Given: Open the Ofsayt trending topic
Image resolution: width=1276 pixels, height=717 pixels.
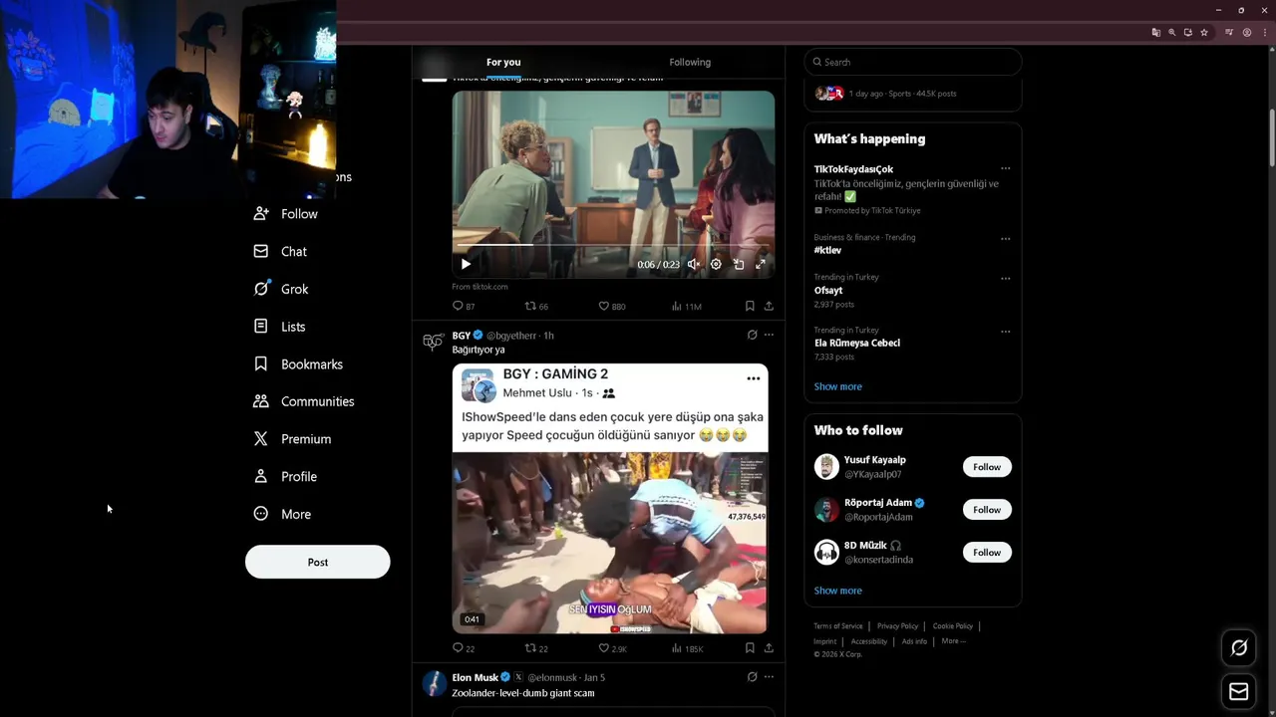Looking at the screenshot, I should coord(828,291).
